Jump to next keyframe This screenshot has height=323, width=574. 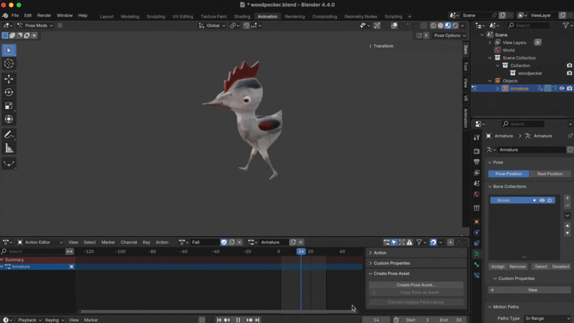pos(249,320)
